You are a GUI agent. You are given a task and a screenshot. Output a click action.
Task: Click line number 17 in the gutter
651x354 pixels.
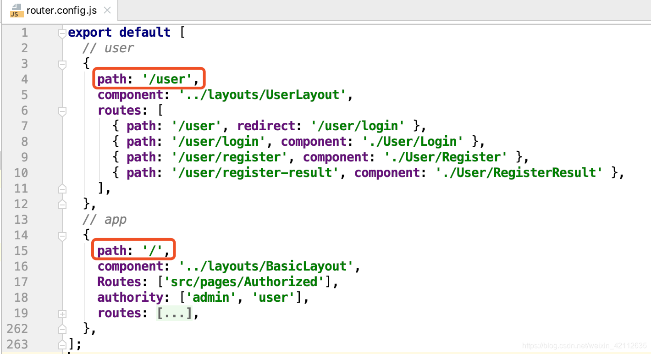(21, 282)
